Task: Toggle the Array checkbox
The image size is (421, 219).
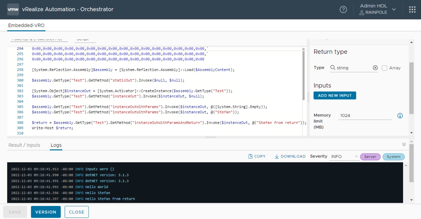Action: (x=384, y=68)
